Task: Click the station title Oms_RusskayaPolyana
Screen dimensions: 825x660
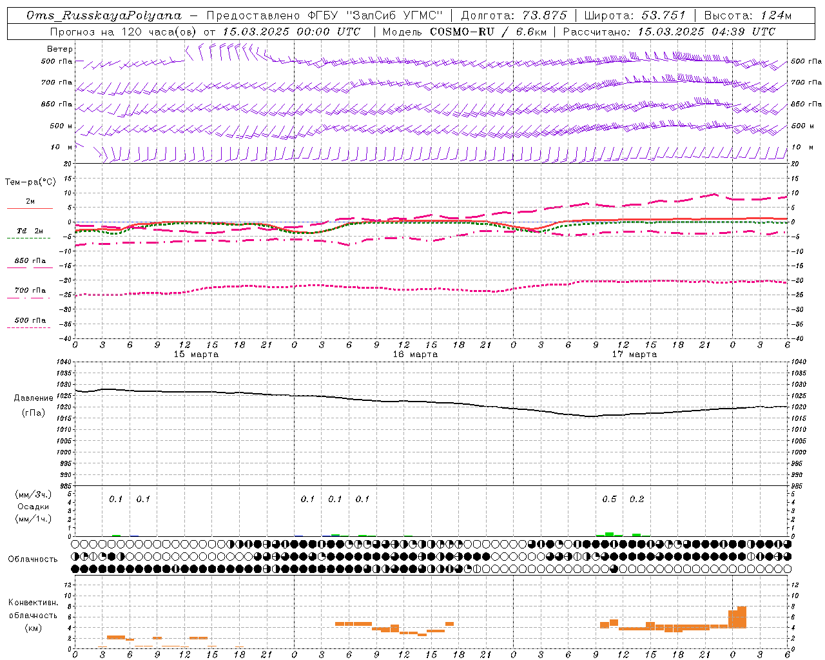Action: click(x=104, y=15)
